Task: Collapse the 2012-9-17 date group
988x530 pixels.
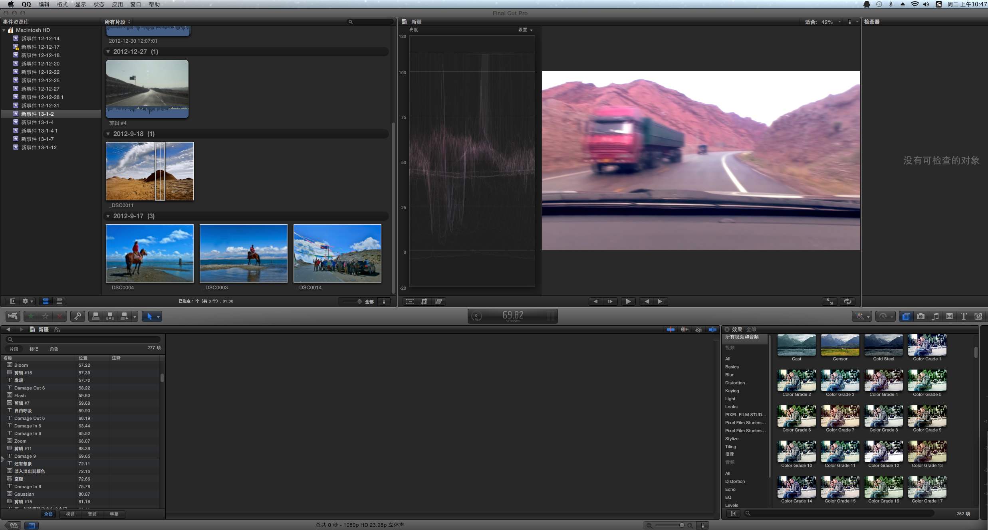Action: click(x=108, y=216)
